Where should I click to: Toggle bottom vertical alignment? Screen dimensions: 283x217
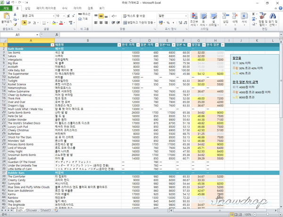pos(106,16)
